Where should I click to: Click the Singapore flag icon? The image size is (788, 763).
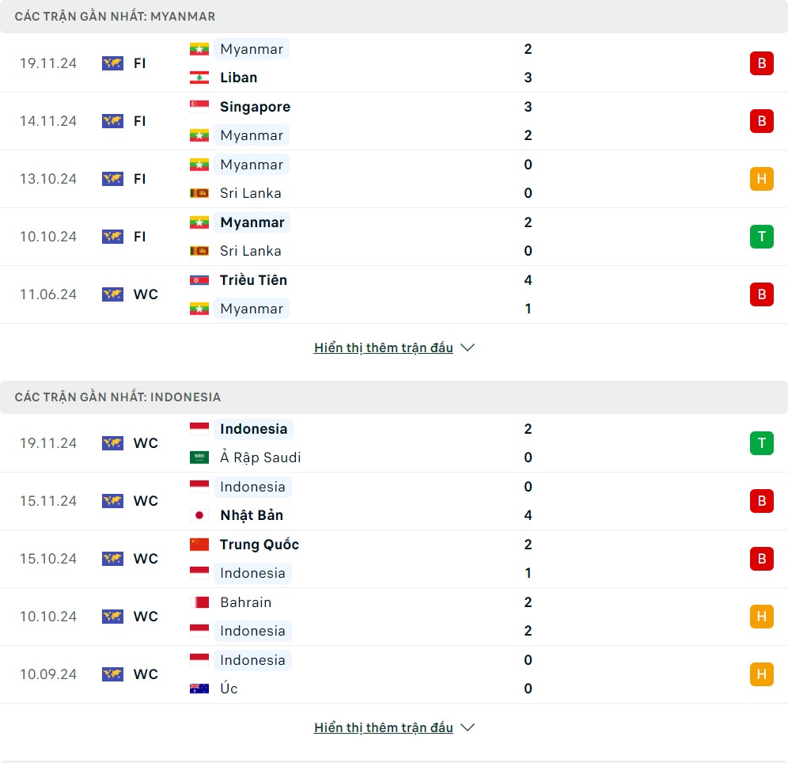tap(199, 107)
